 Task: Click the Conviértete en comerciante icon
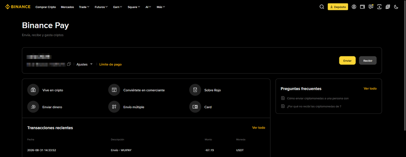114,90
